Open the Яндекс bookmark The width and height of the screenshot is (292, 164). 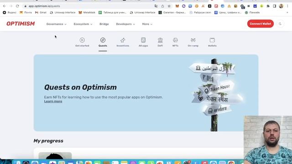coord(10,12)
